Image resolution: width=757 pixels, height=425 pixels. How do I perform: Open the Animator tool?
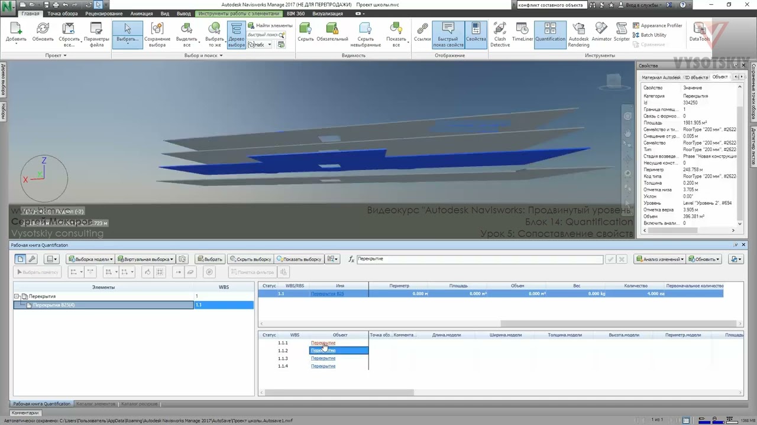click(x=601, y=33)
